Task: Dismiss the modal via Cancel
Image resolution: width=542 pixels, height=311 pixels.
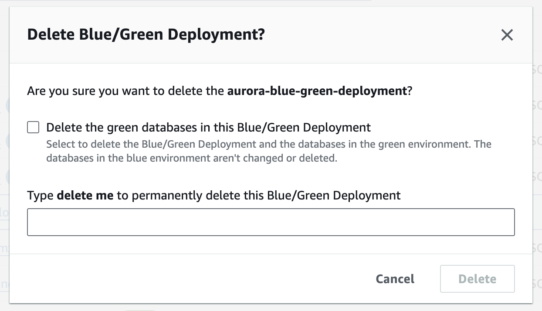Action: point(394,279)
